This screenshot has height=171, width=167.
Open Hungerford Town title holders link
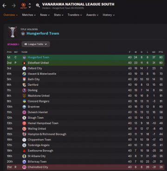(43, 33)
